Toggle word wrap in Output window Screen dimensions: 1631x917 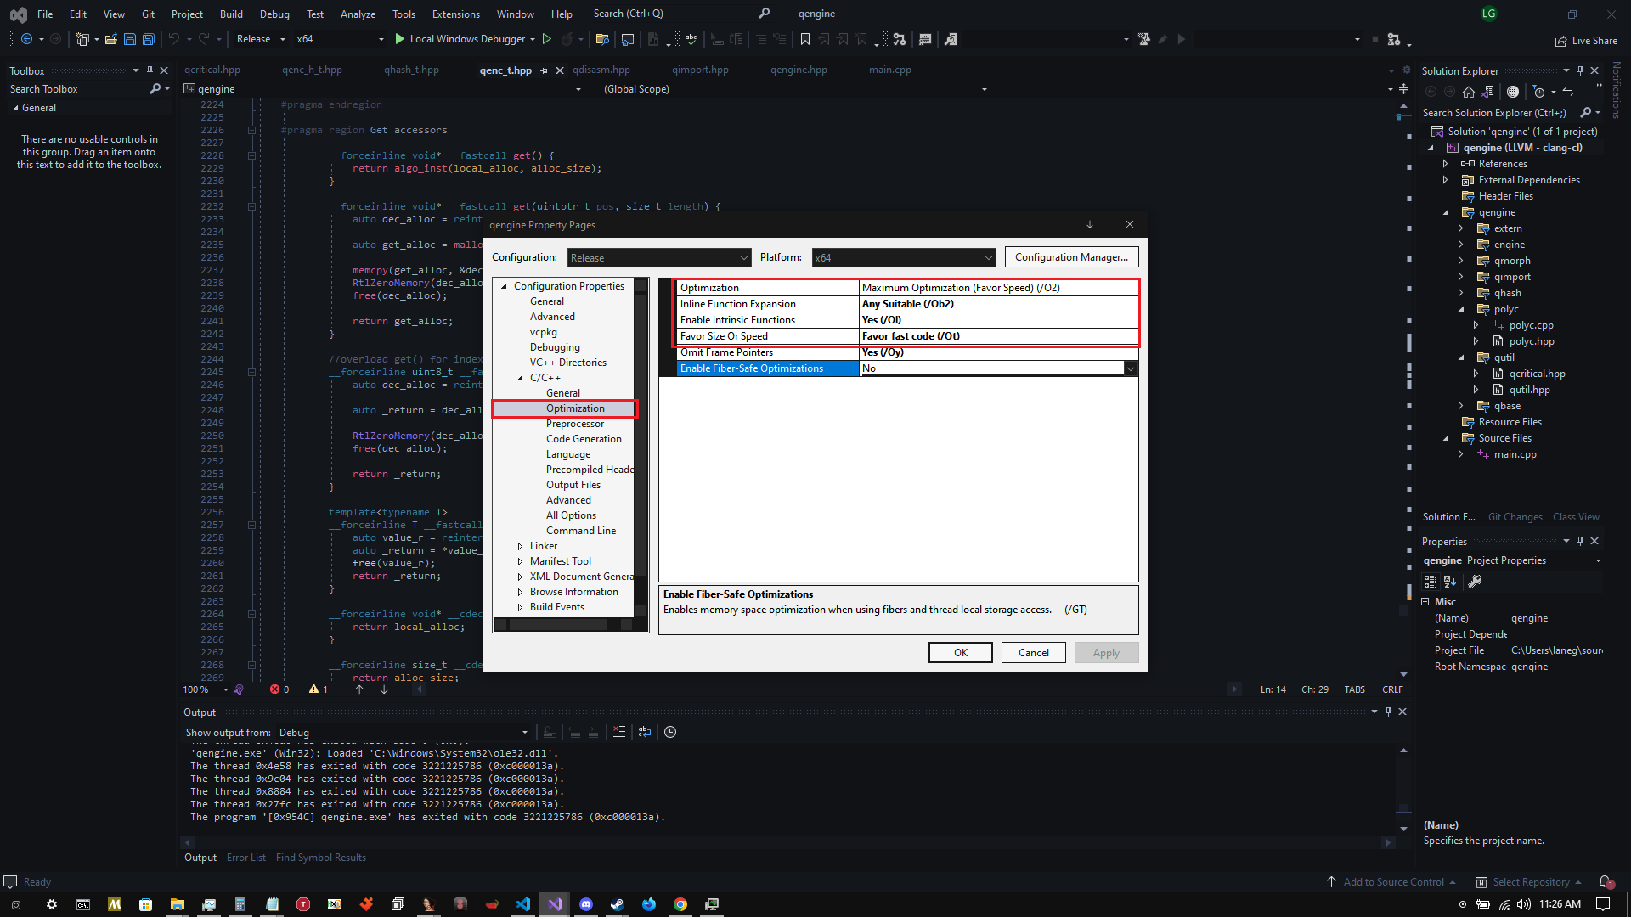[x=645, y=732]
